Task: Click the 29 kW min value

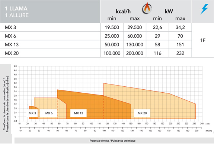Action: (x=157, y=36)
